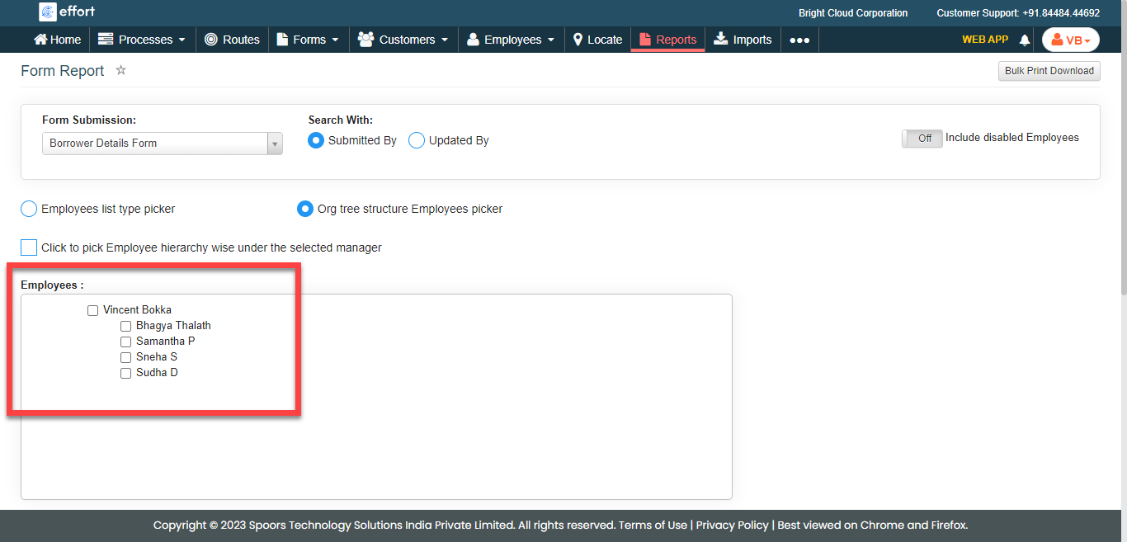Click the effort logo icon
1127x542 pixels.
[48, 12]
